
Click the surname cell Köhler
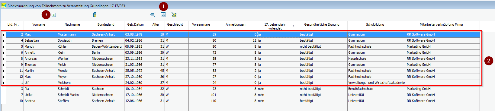(x=74, y=46)
